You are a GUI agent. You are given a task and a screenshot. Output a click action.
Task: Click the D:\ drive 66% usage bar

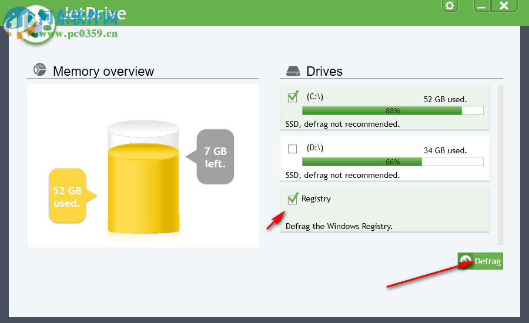[393, 162]
